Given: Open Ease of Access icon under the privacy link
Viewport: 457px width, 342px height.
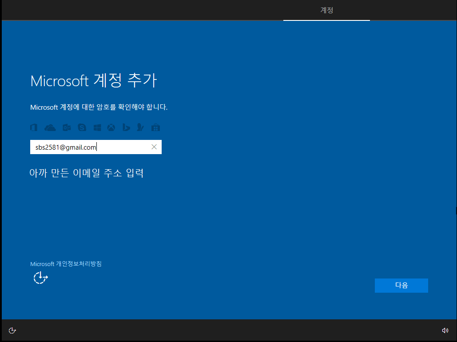Looking at the screenshot, I should pyautogui.click(x=40, y=278).
